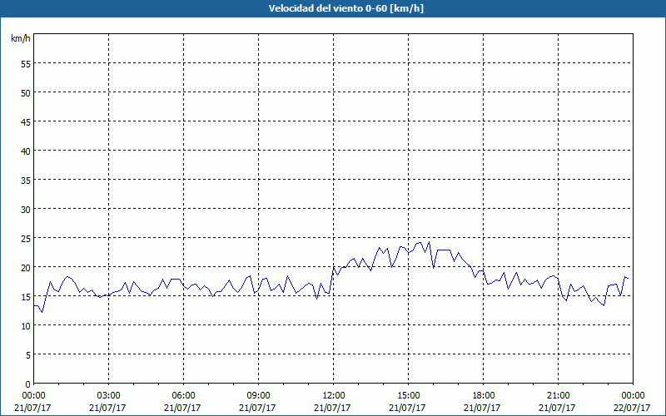Select the '18:00' time label below the chart
This screenshot has height=416, width=666.
pyautogui.click(x=484, y=396)
